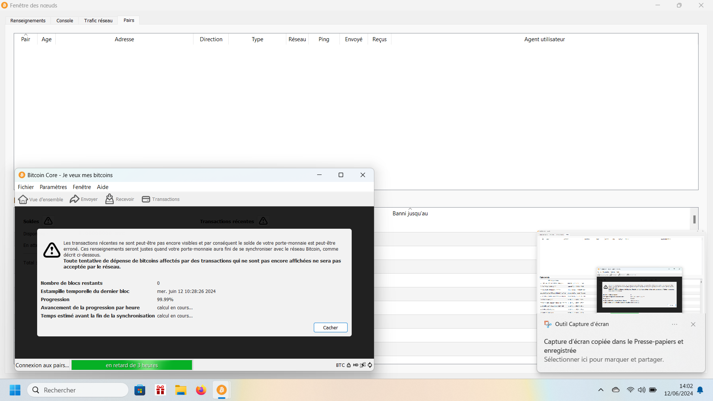Open the Vue d'ensemble overview icon
This screenshot has height=401, width=713.
(23, 199)
